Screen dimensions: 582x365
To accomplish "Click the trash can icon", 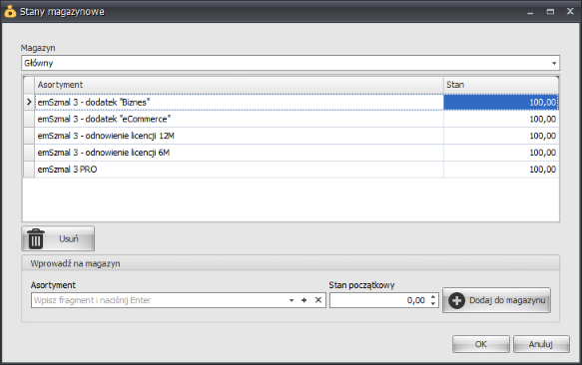I will coord(36,238).
